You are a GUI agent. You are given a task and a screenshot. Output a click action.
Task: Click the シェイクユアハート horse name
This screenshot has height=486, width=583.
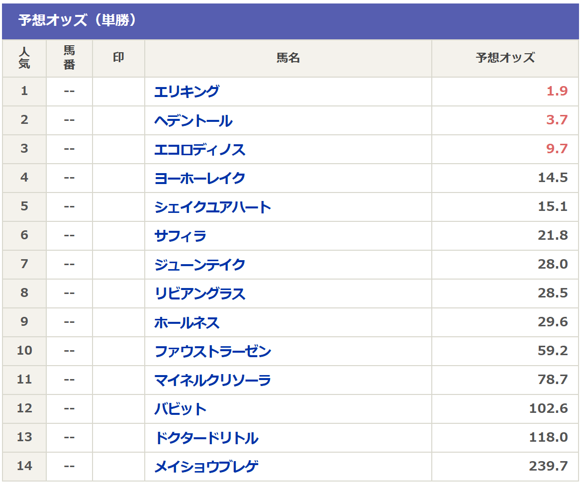[212, 207]
